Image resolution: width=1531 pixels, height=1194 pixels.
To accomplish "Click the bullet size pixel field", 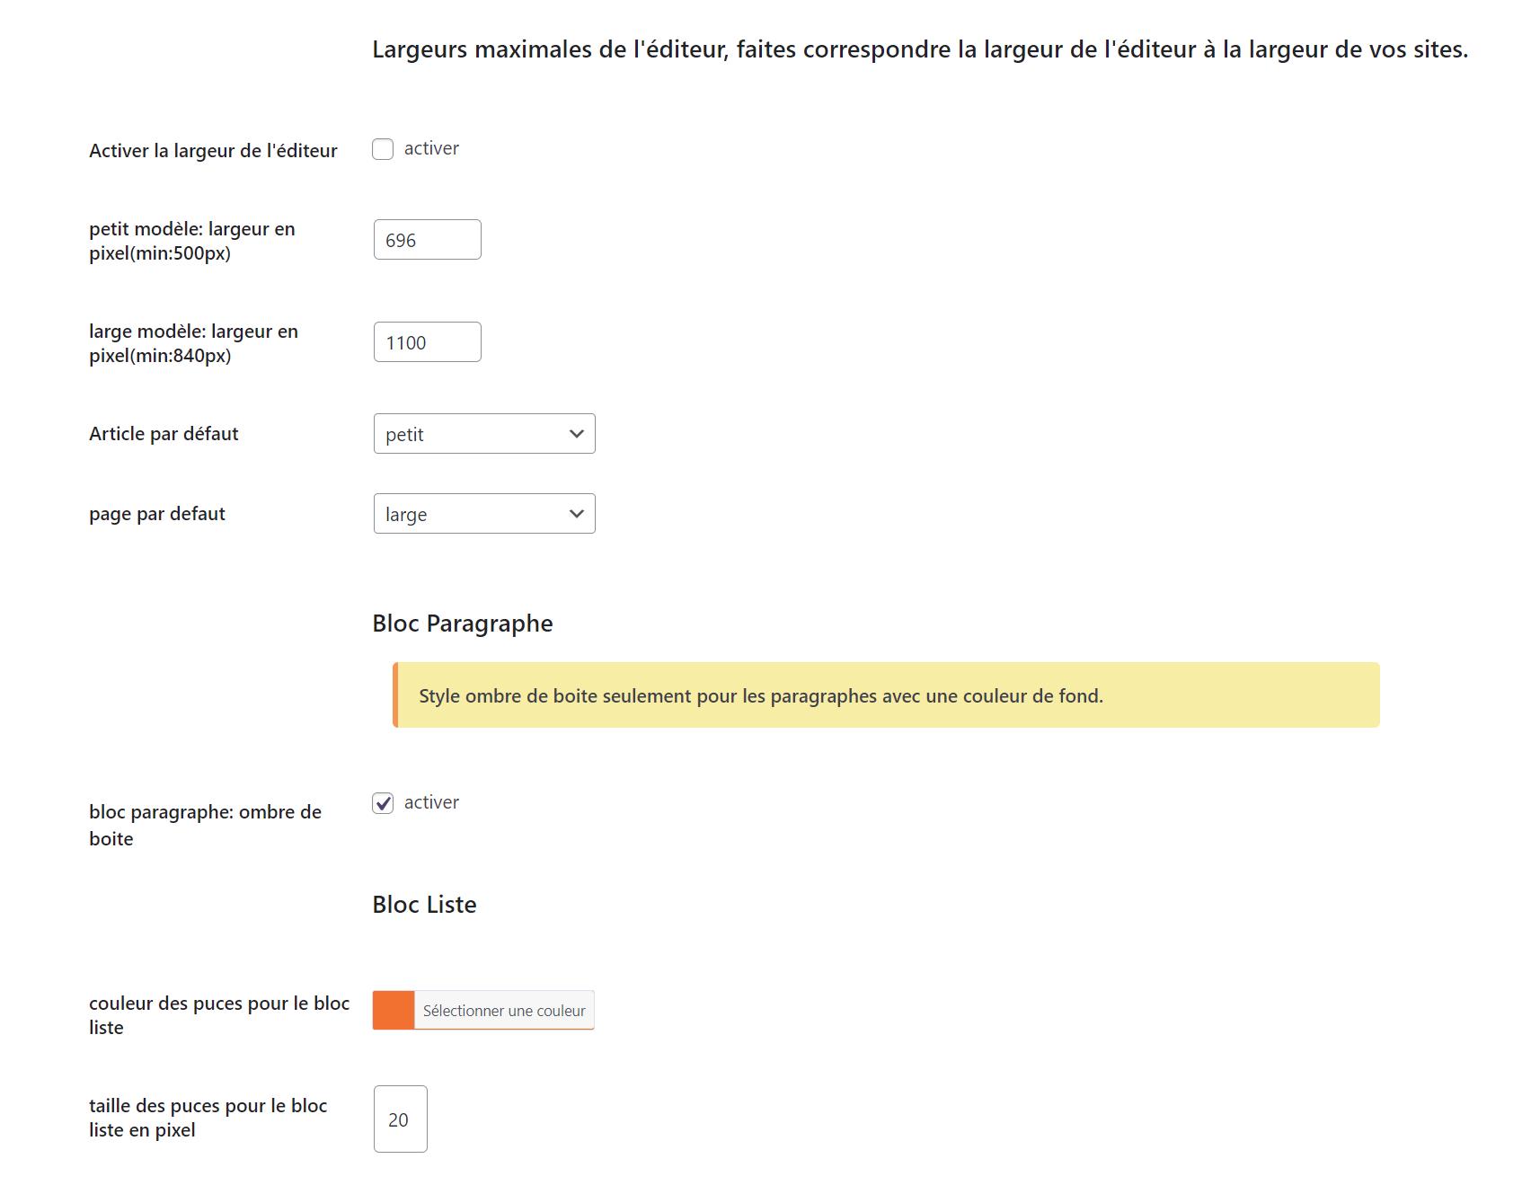I will 401,1119.
